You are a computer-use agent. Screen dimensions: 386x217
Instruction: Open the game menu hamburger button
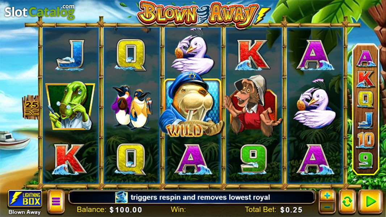pos(56,201)
